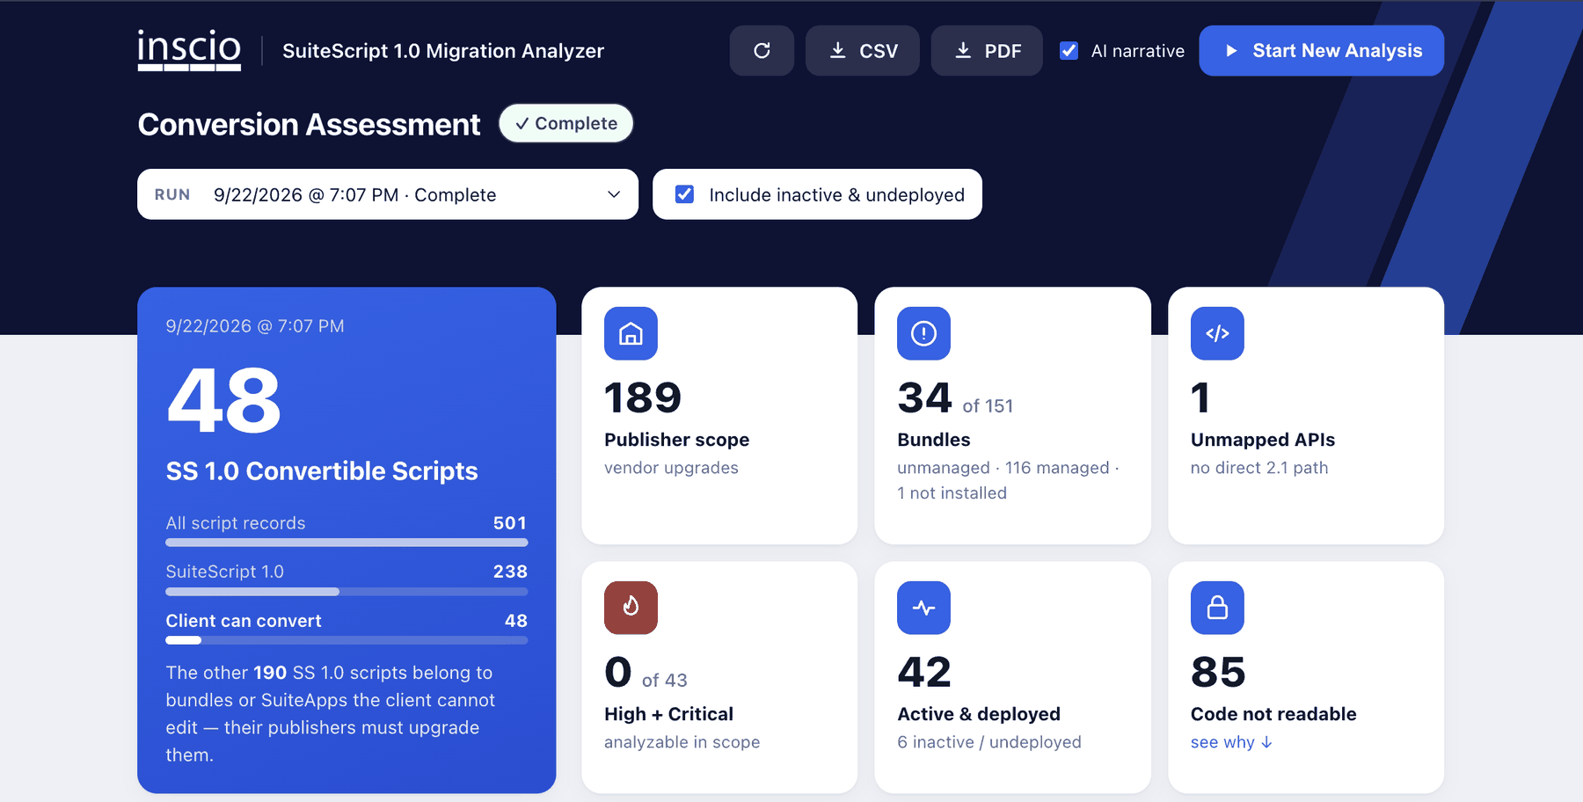The height and width of the screenshot is (802, 1583).
Task: Click the Active & deployed pulse icon
Action: click(923, 608)
